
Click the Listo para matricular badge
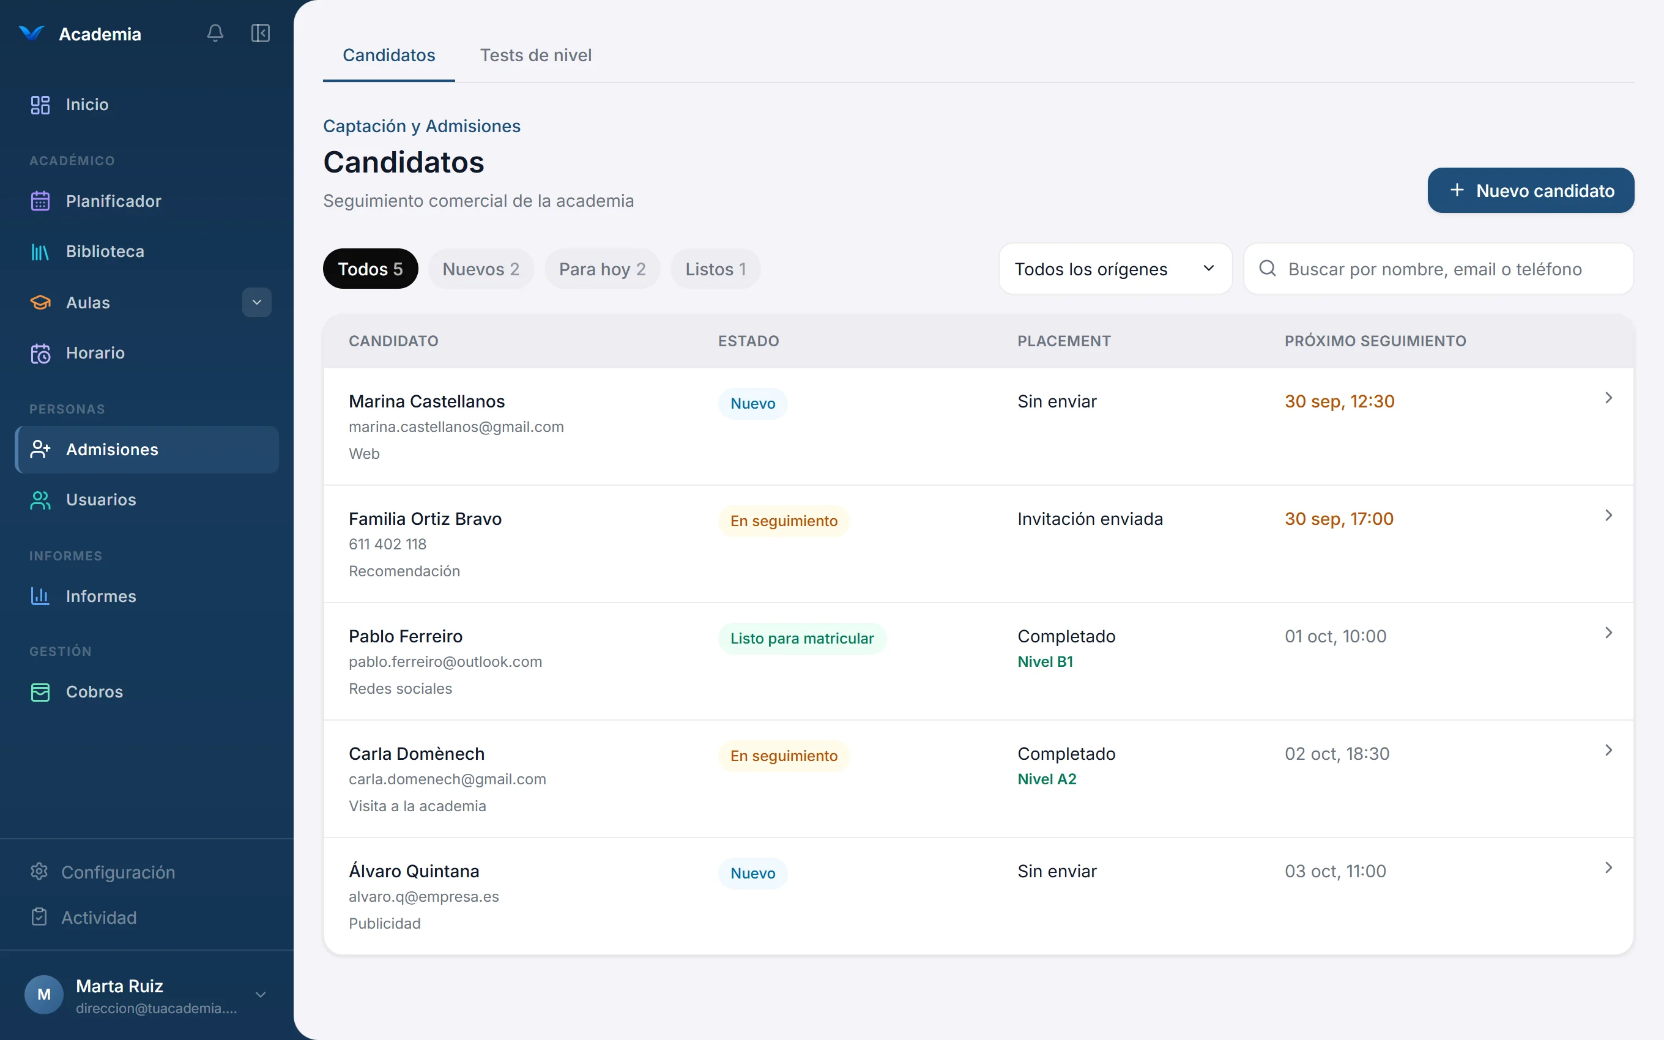802,638
